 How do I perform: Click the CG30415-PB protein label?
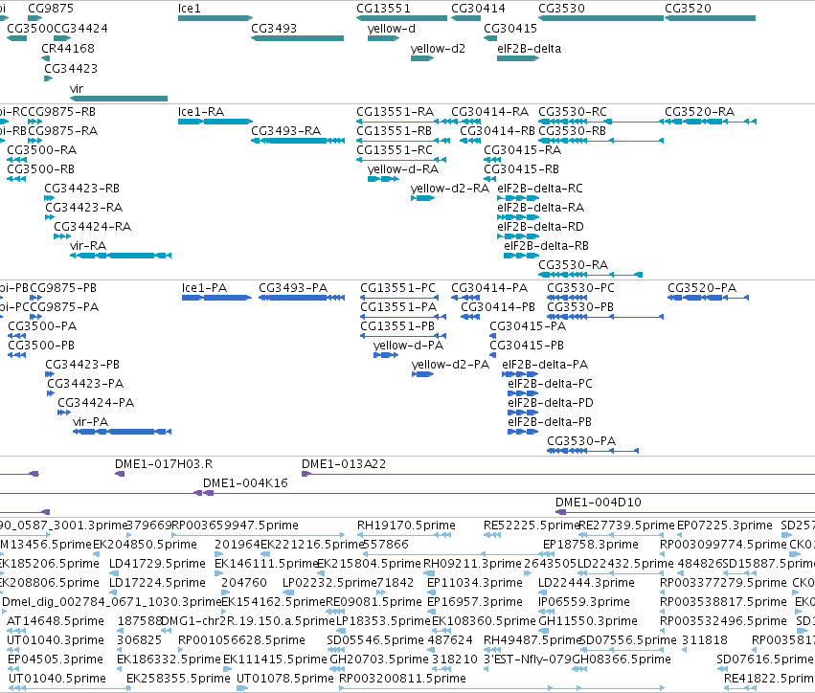coord(527,345)
